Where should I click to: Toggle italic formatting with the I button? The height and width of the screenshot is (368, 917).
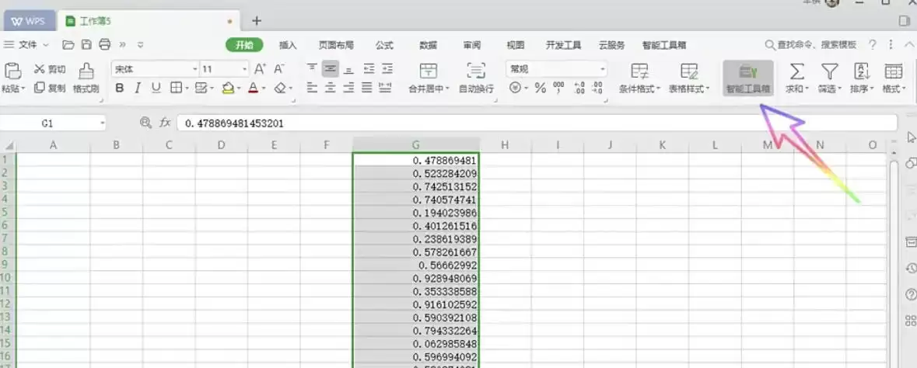pyautogui.click(x=138, y=89)
